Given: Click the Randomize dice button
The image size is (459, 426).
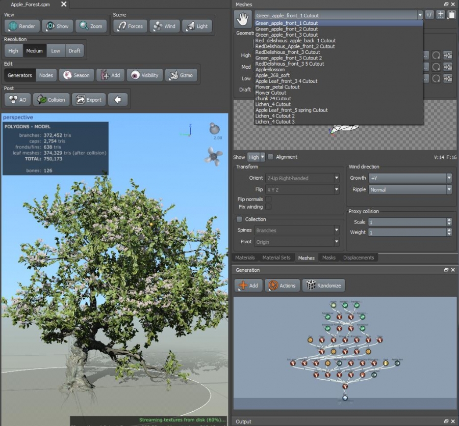Looking at the screenshot, I should [323, 286].
